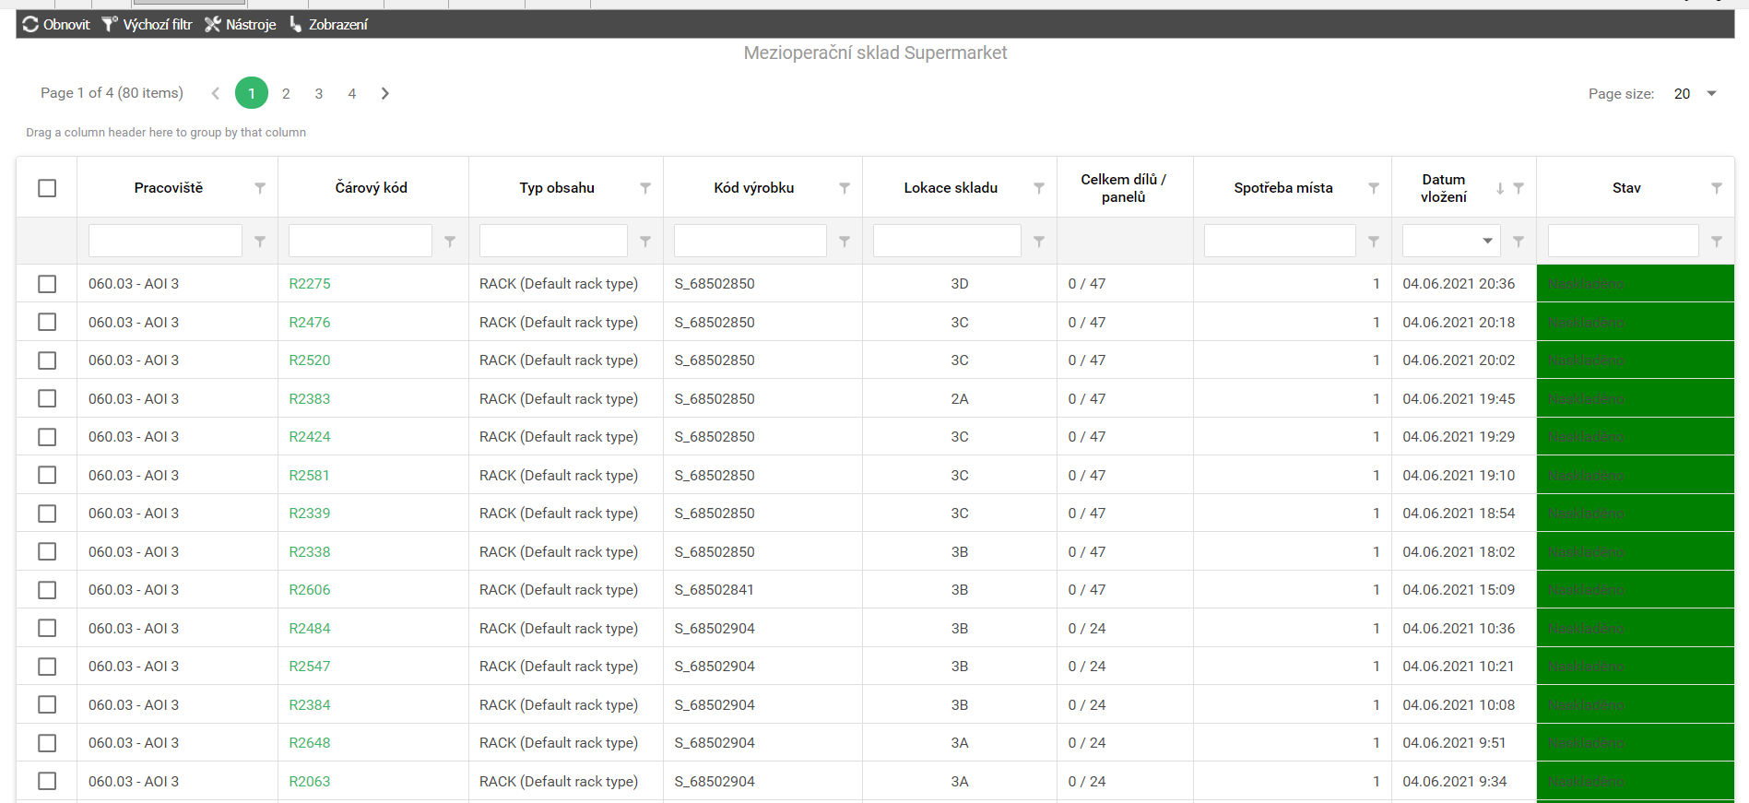The width and height of the screenshot is (1749, 803).
Task: Go to page 3 of results
Action: click(x=319, y=93)
